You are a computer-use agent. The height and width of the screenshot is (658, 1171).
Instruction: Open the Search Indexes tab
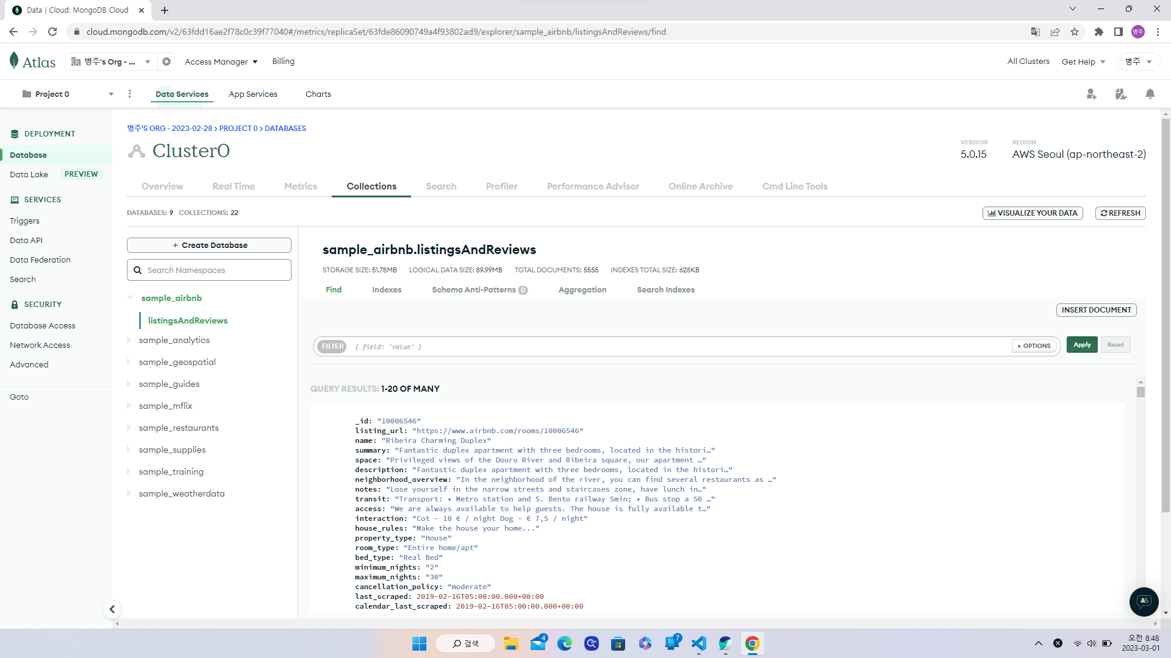tap(666, 289)
